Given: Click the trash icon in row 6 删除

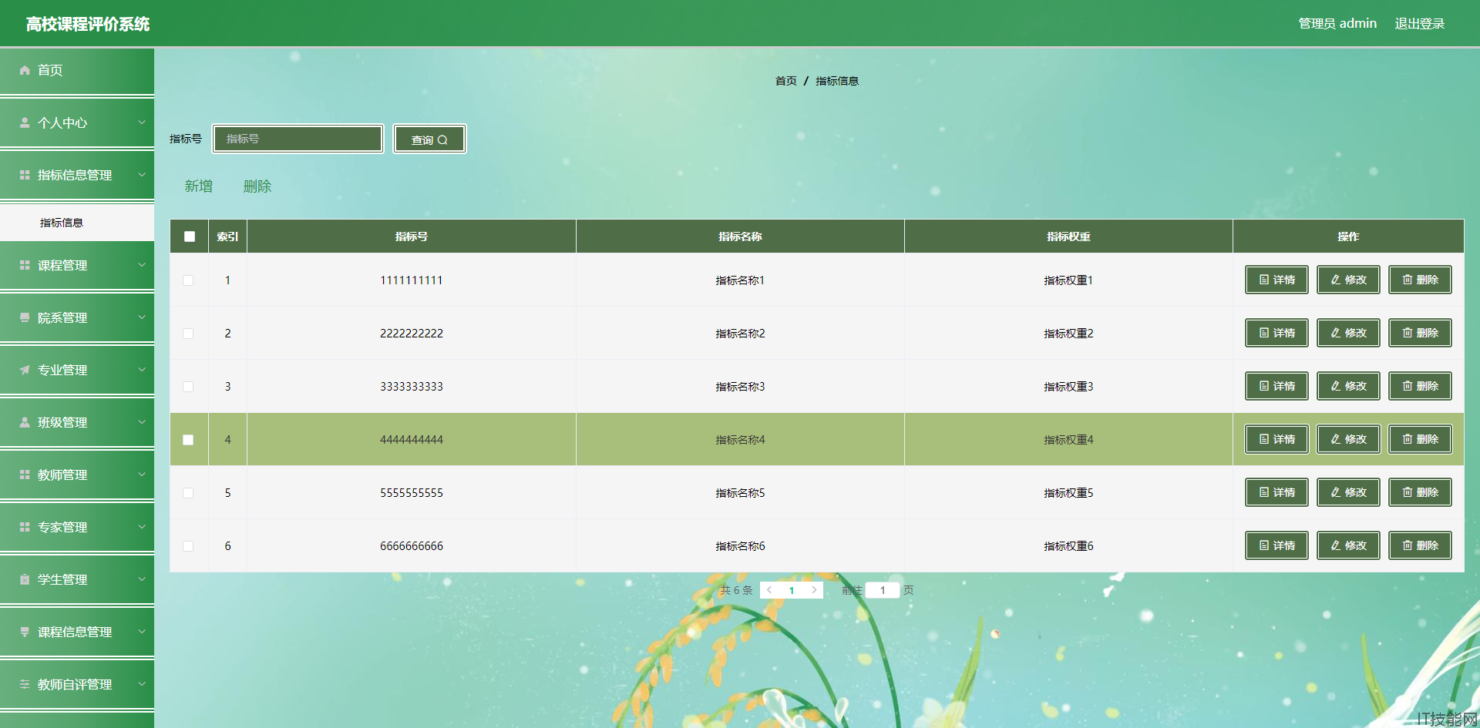Looking at the screenshot, I should click(x=1408, y=545).
